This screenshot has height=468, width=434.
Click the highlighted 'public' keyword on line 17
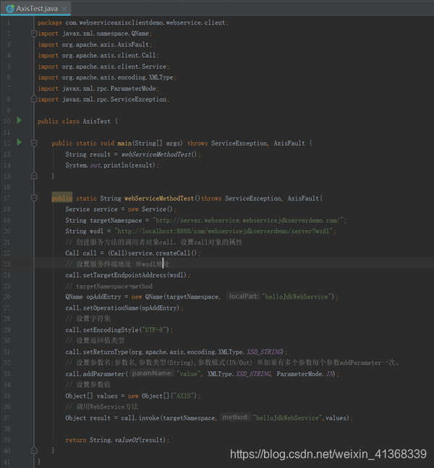[61, 198]
